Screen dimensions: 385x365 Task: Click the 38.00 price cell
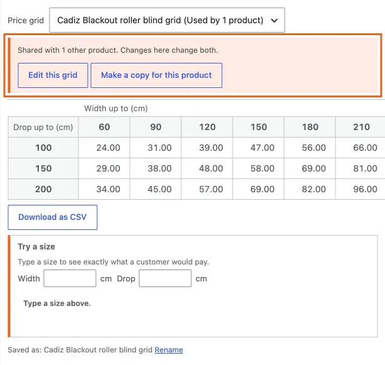coord(156,168)
